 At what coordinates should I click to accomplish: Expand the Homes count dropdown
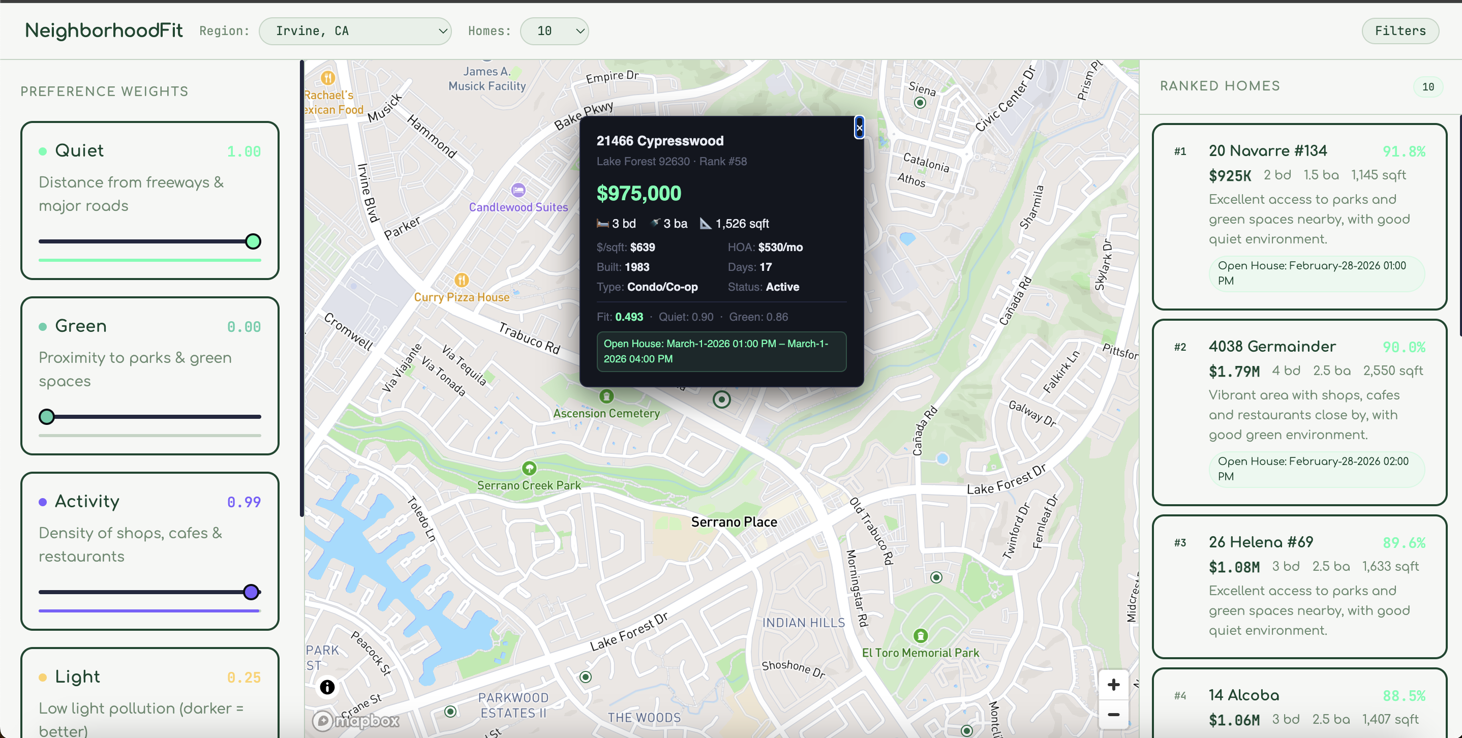(x=554, y=31)
